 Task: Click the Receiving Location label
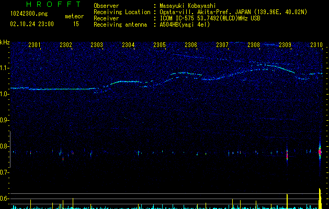point(122,12)
